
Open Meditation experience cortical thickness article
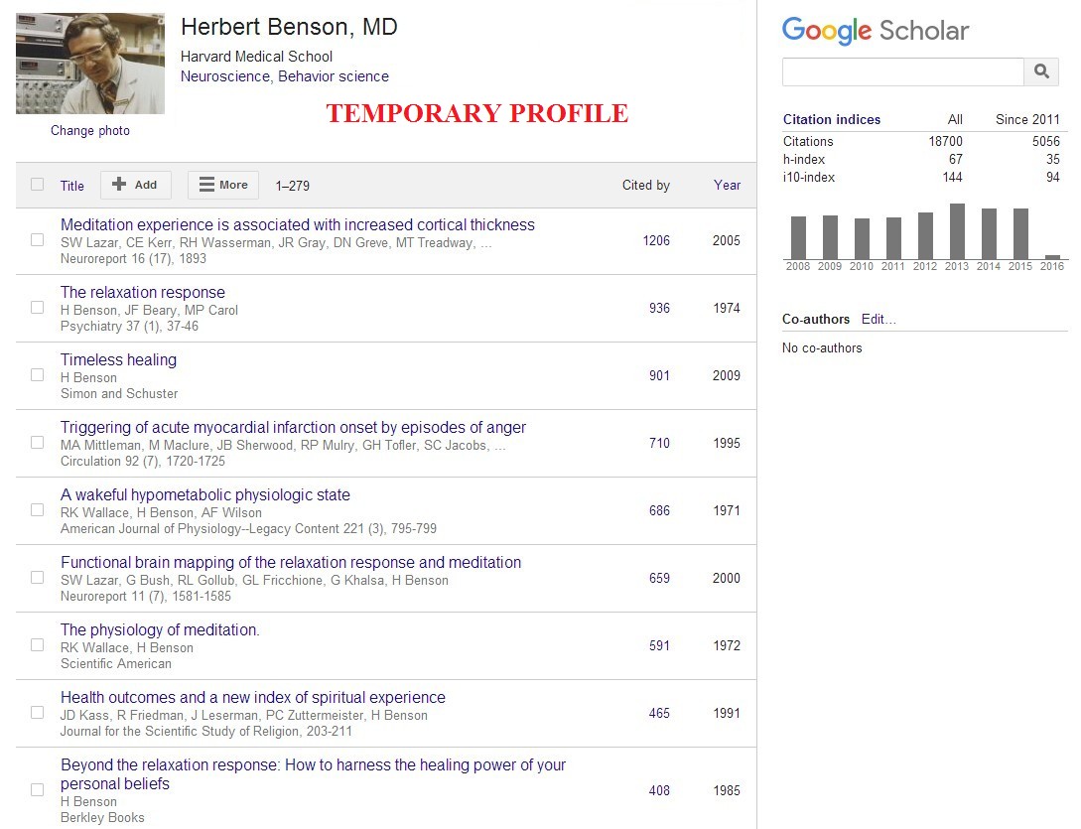(297, 224)
